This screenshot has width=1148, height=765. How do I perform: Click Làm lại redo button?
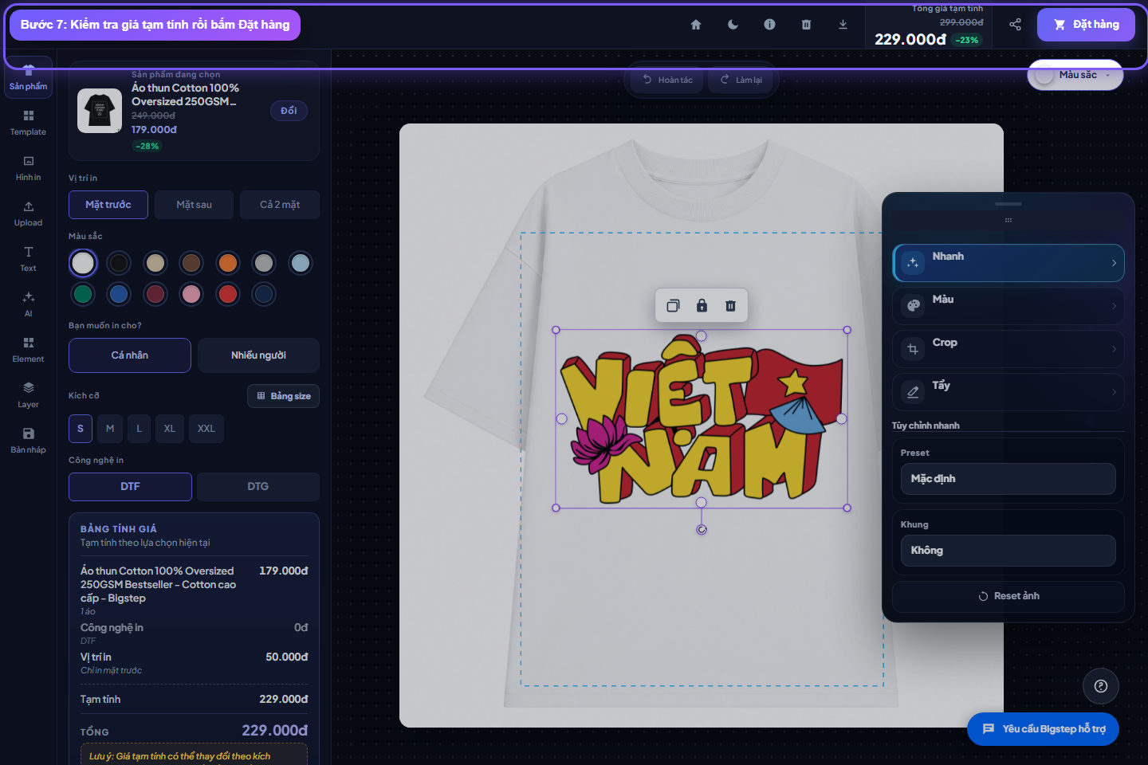coord(741,80)
